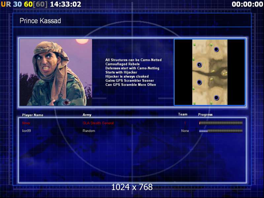This screenshot has height=198, width=264.
Task: Click the start position marker numbered 1
Action: 199,65
